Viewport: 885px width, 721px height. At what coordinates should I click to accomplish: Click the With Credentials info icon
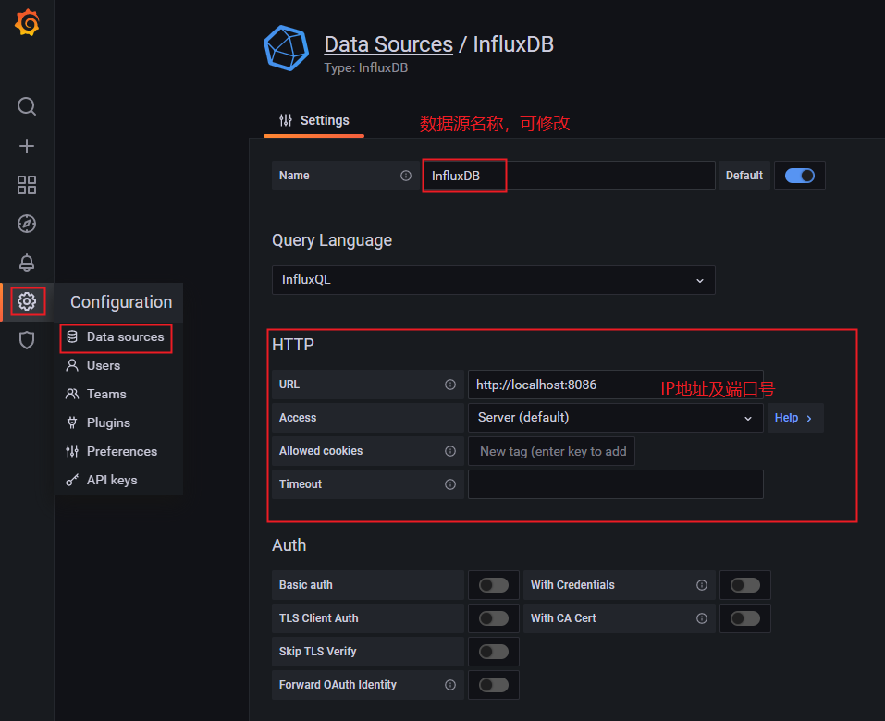click(702, 585)
